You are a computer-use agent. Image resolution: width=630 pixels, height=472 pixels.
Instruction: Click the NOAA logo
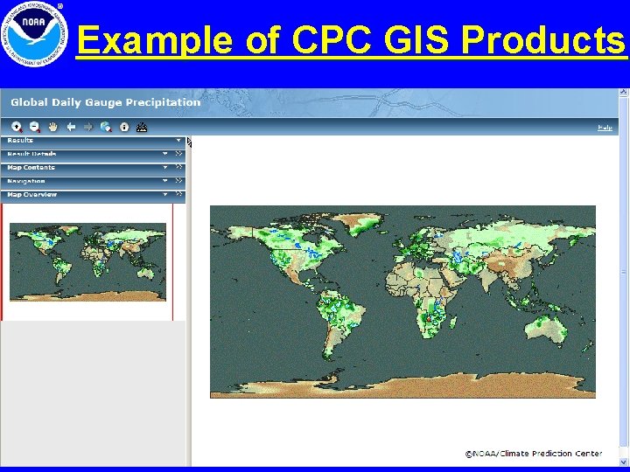click(x=34, y=34)
